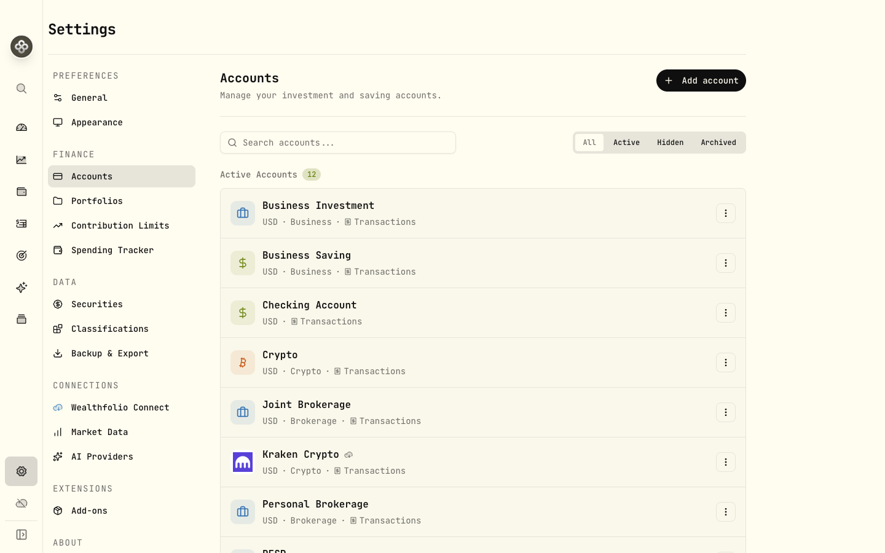
Task: Open Spending Tracker settings
Action: pyautogui.click(x=122, y=250)
